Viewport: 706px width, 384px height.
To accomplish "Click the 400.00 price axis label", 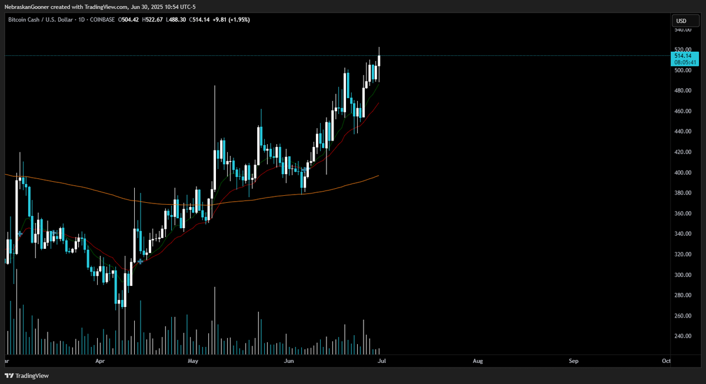I will click(682, 173).
